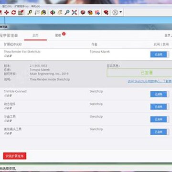Open the 扩展程序 Extensions menu
172x172 pixels.
[x=21, y=6]
